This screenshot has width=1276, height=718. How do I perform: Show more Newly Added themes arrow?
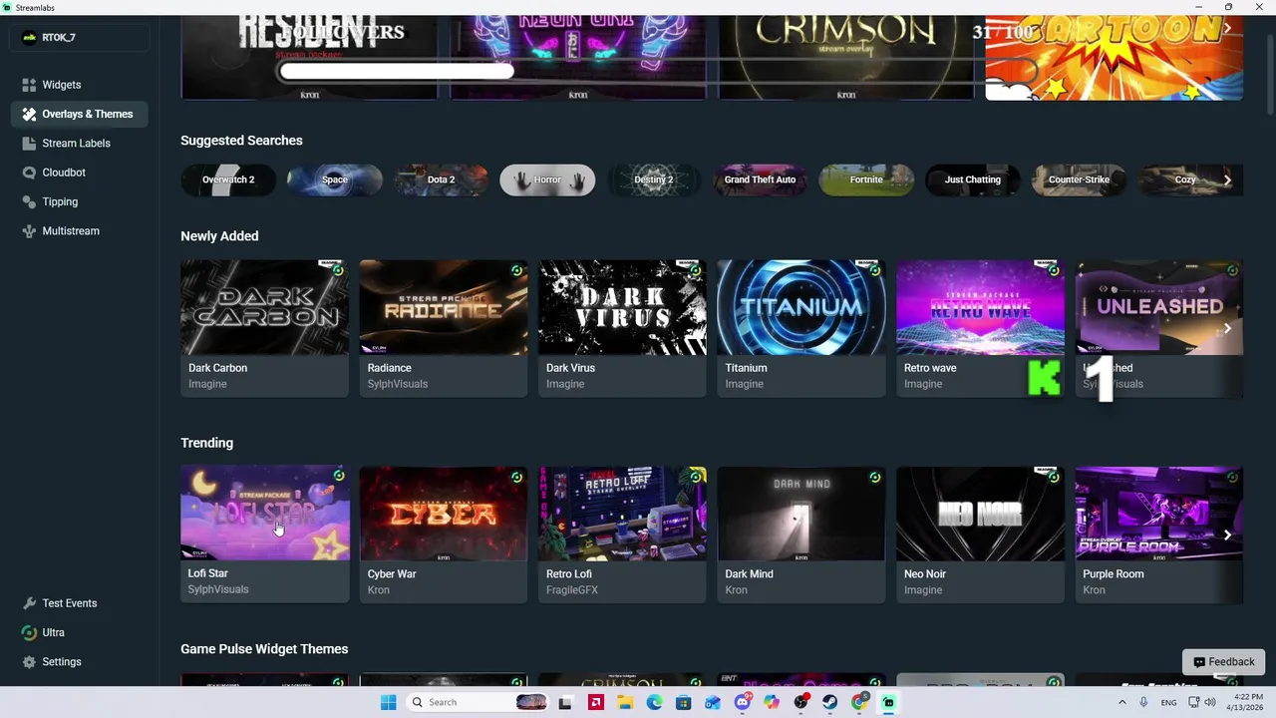[x=1227, y=328]
